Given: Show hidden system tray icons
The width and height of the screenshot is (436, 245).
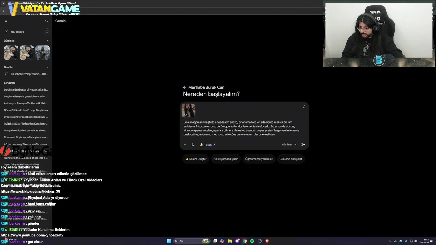Looking at the screenshot, I should coord(390,241).
